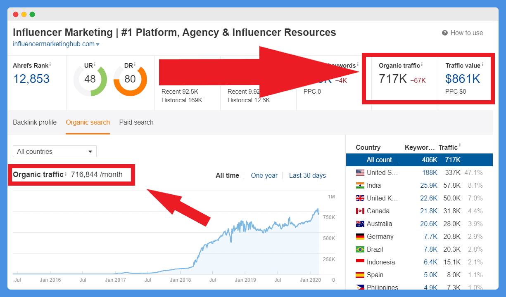Open Canada's 21.8K keywords link
The width and height of the screenshot is (506, 297).
[429, 211]
